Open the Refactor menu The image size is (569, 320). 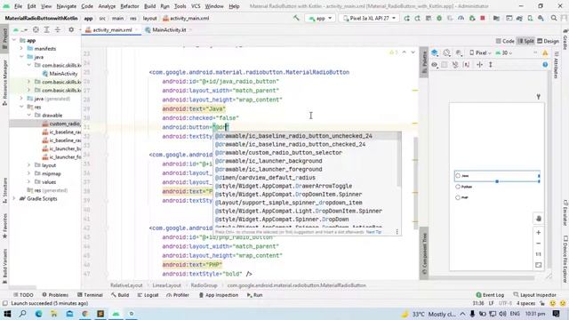point(130,6)
